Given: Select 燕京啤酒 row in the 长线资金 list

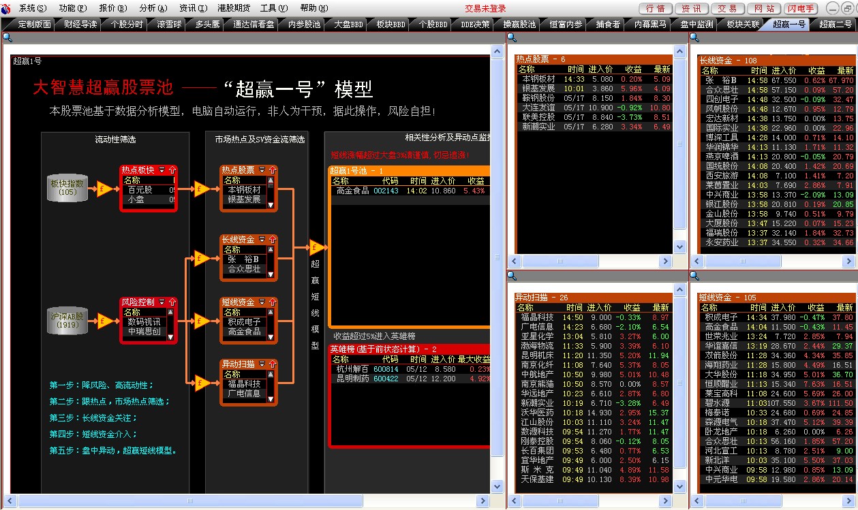Looking at the screenshot, I should (x=777, y=157).
